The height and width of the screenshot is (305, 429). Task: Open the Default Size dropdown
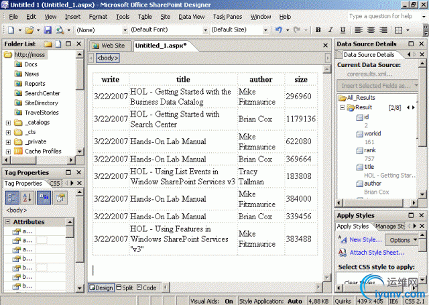(x=238, y=30)
